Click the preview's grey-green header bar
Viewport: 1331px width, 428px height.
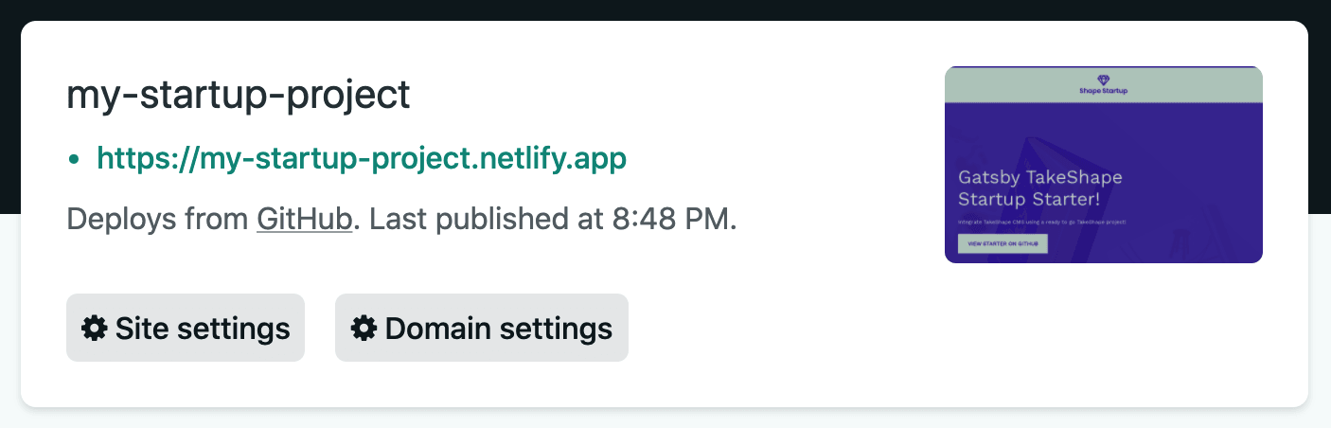(x=1104, y=84)
